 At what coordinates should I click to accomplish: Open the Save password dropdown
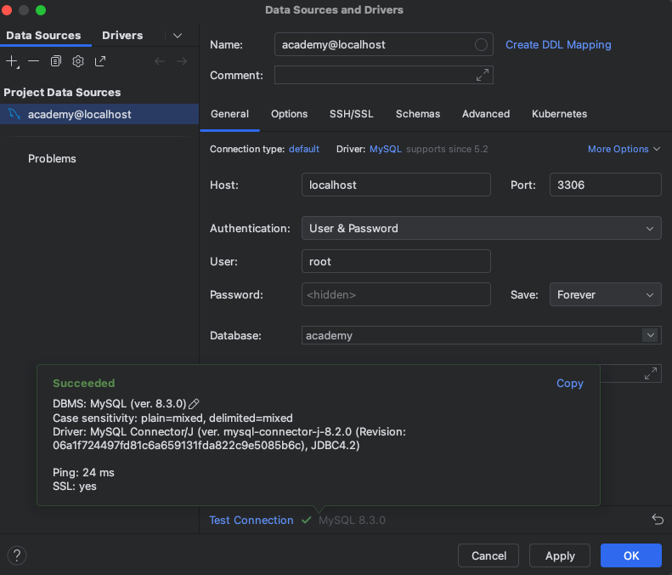tap(605, 294)
